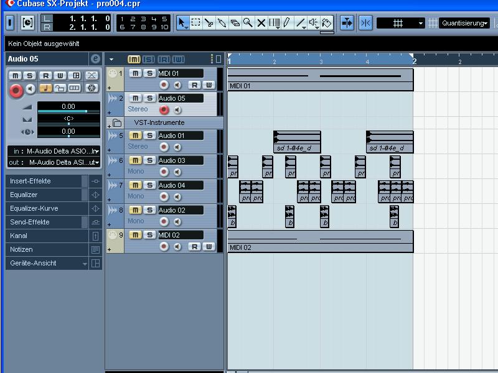Select the Color paint bucket tool

pyautogui.click(x=326, y=23)
